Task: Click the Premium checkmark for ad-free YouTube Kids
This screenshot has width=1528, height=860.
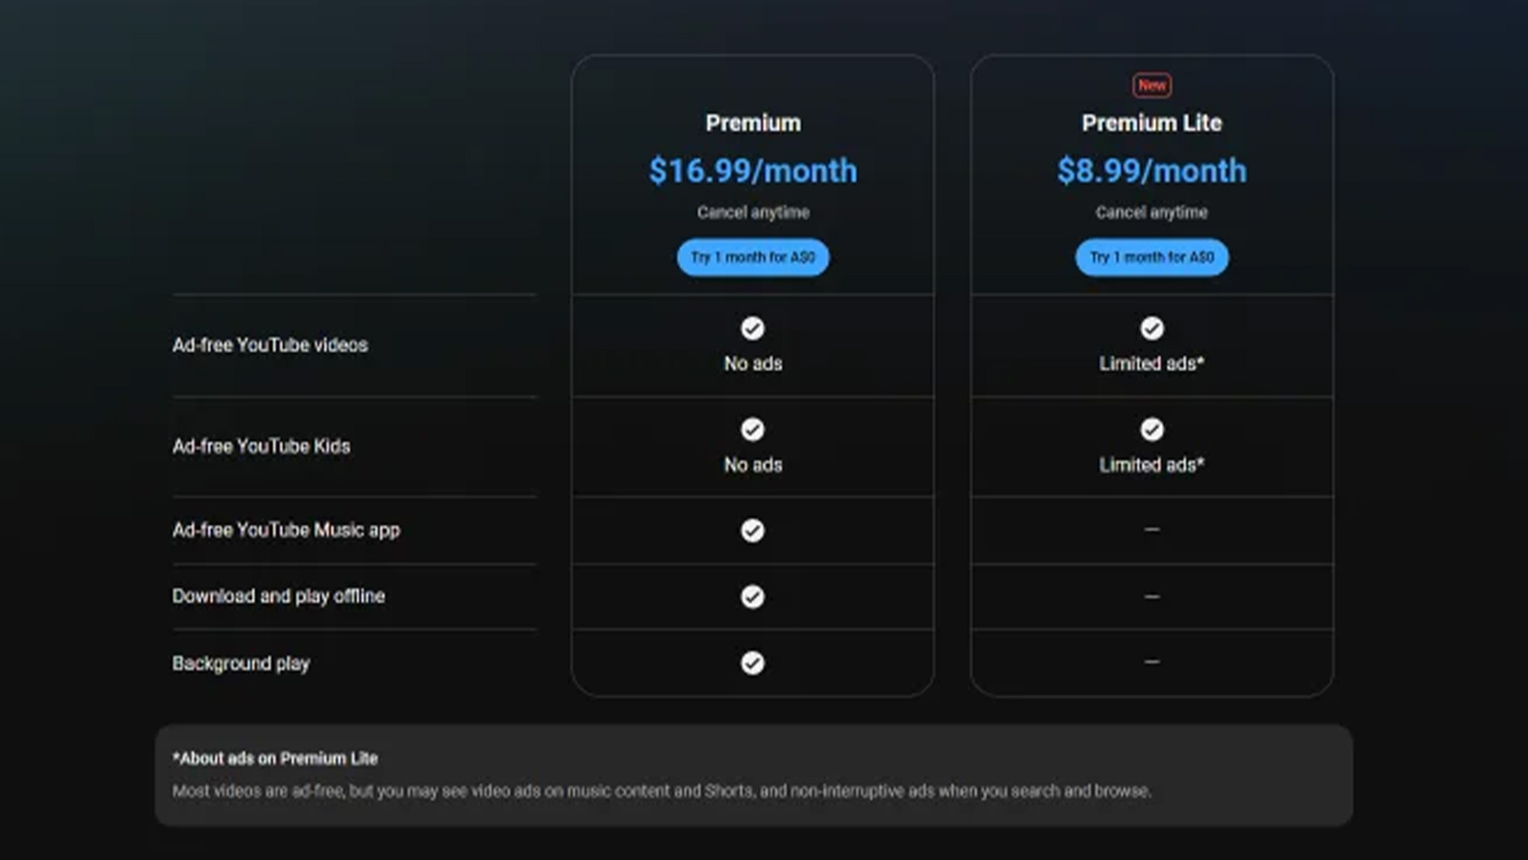Action: click(x=753, y=429)
